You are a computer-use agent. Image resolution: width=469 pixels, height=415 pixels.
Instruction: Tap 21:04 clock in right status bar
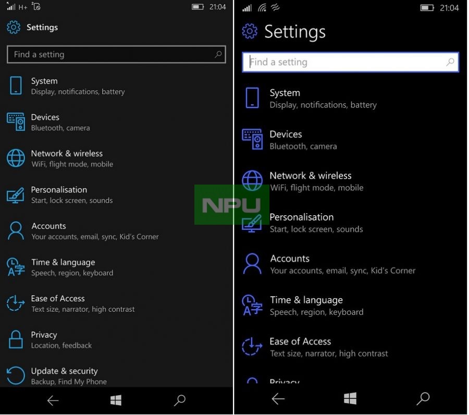(x=449, y=8)
